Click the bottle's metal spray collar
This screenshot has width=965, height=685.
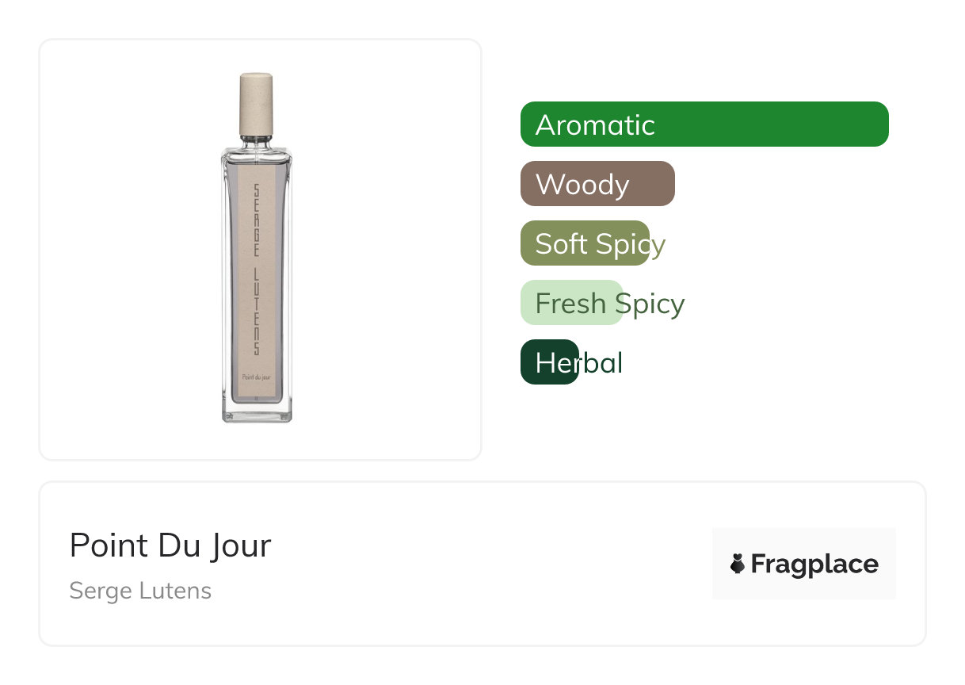coord(257,143)
